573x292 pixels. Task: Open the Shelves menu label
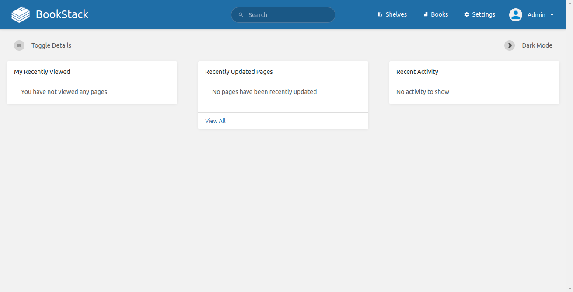[x=396, y=14]
